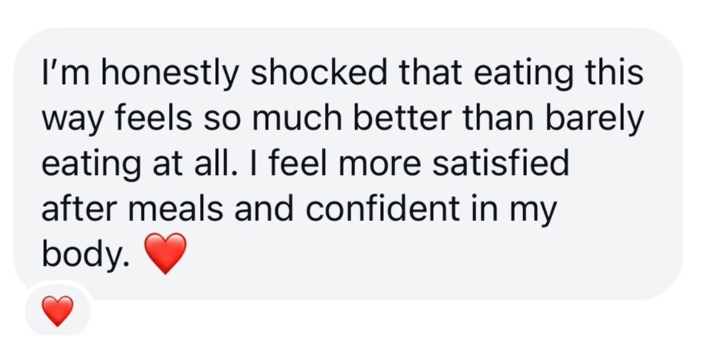Viewport: 708px width, 346px height.
Task: Tap the word "much" in the message
Action: (x=287, y=118)
